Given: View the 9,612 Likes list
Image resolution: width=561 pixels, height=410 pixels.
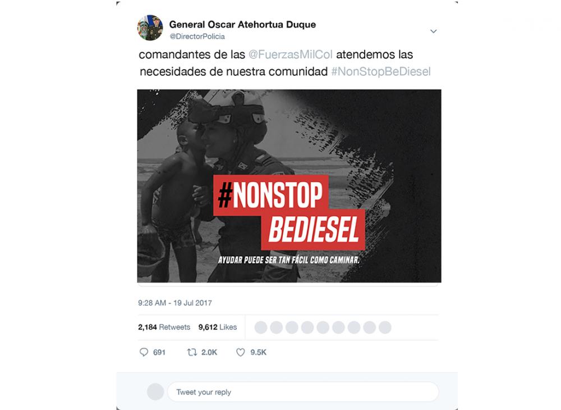Looking at the screenshot, I should [x=218, y=327].
